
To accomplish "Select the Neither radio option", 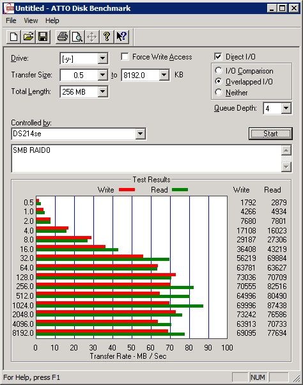I will 219,92.
